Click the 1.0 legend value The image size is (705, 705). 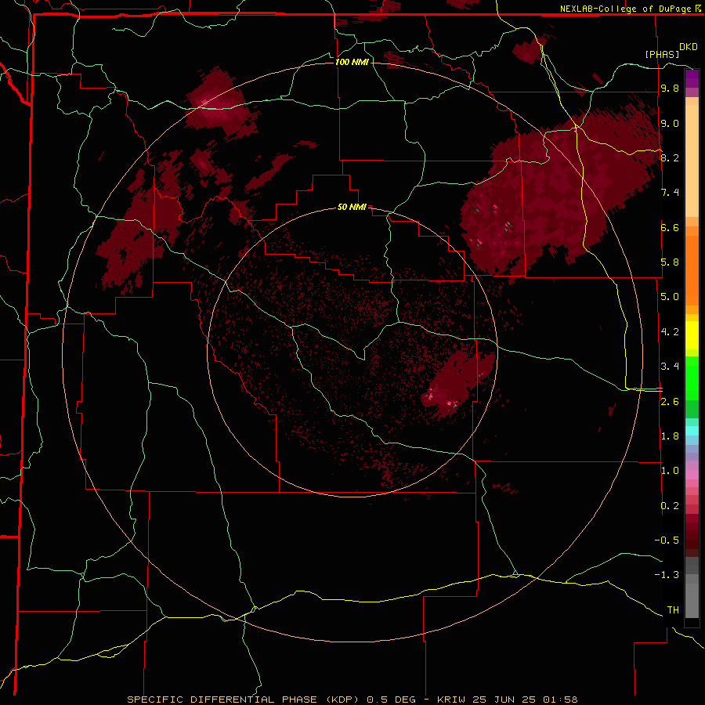point(670,471)
